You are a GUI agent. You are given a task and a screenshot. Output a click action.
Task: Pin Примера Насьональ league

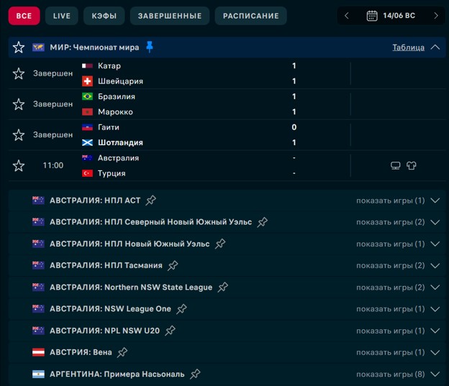[x=195, y=374]
